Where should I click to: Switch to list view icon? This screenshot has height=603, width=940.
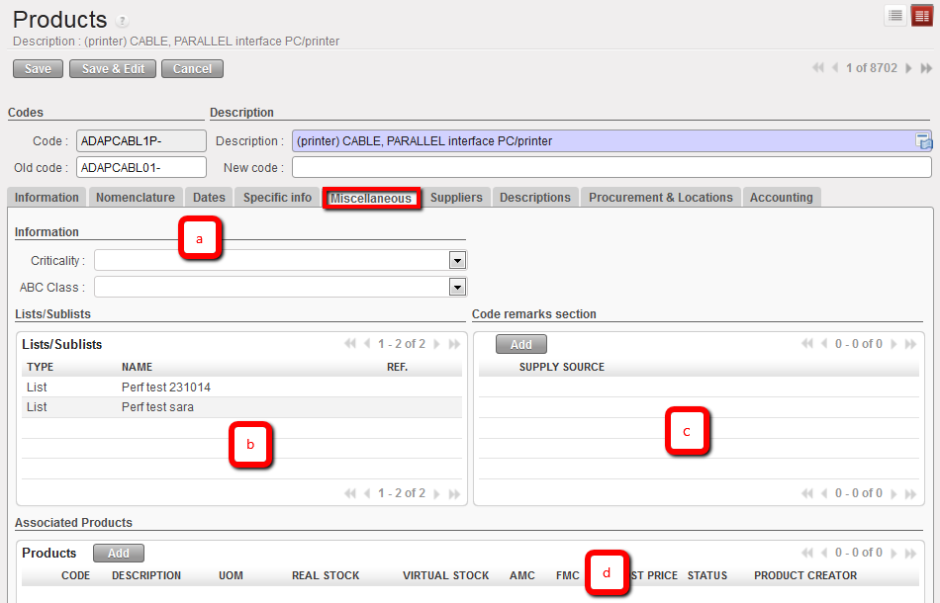(x=894, y=15)
